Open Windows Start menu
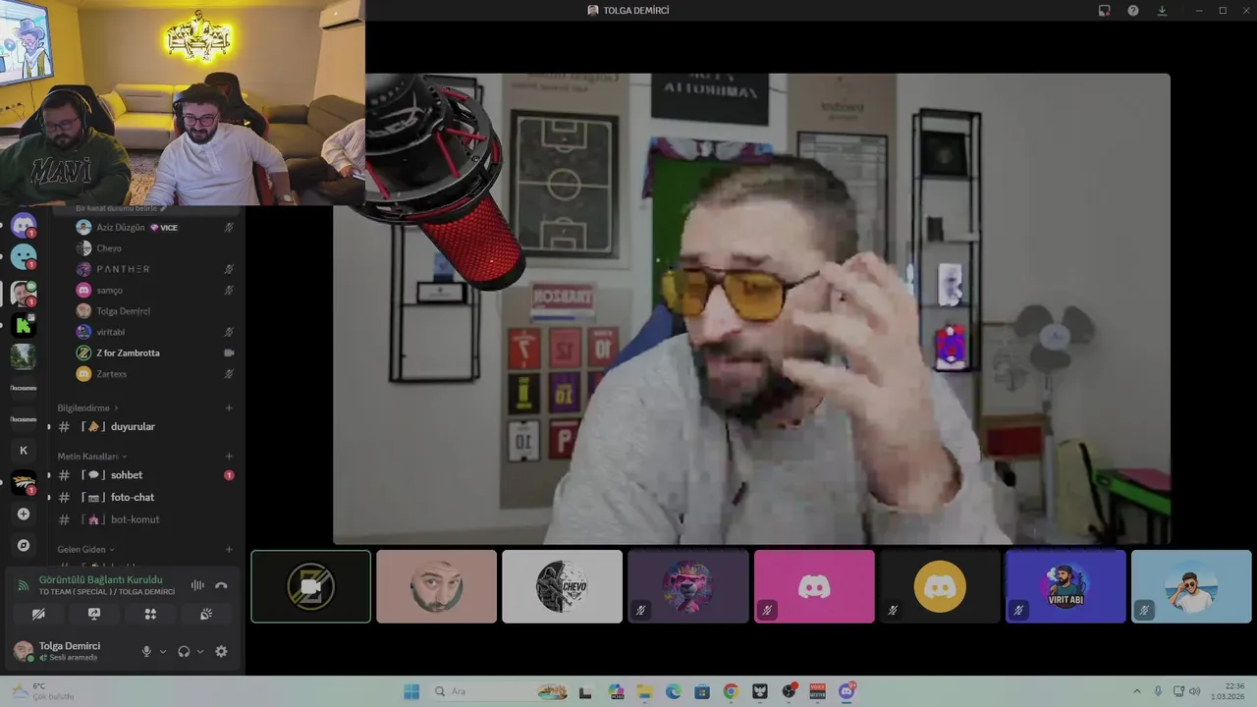 [411, 691]
